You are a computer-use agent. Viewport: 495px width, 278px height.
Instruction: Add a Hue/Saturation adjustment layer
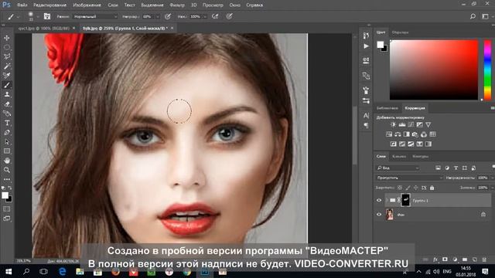[389, 134]
